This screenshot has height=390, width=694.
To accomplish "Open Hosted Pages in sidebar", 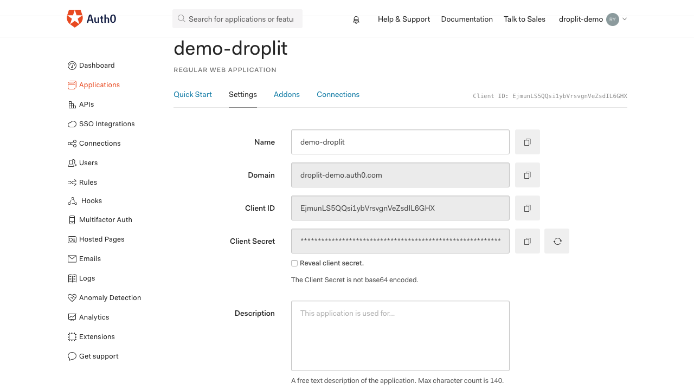I will [x=102, y=239].
